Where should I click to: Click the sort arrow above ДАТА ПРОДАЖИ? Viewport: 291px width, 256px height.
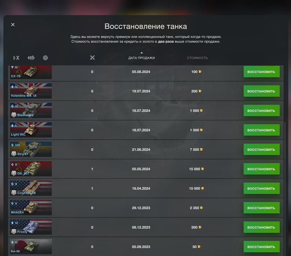tap(142, 53)
